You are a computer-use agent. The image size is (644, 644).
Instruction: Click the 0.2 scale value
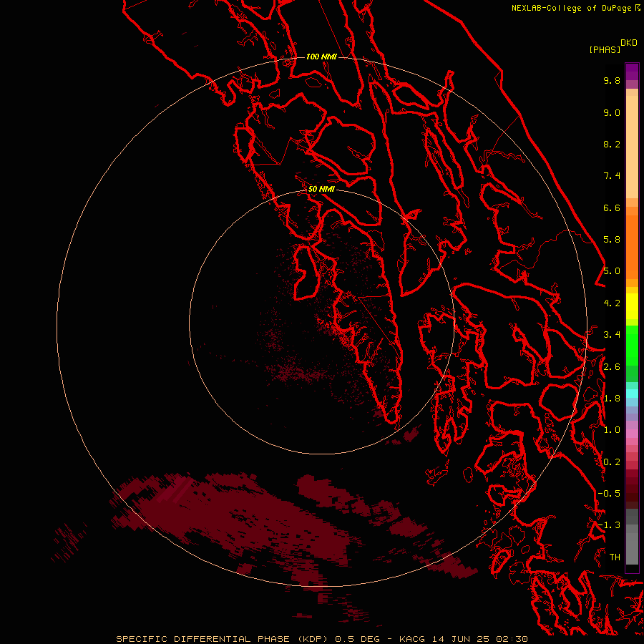click(x=612, y=462)
